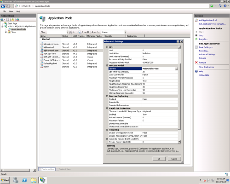Open the View menu
This screenshot has height=184, width=230.
(x=11, y=11)
